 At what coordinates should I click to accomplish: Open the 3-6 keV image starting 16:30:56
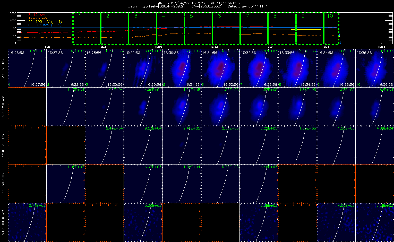[182, 68]
